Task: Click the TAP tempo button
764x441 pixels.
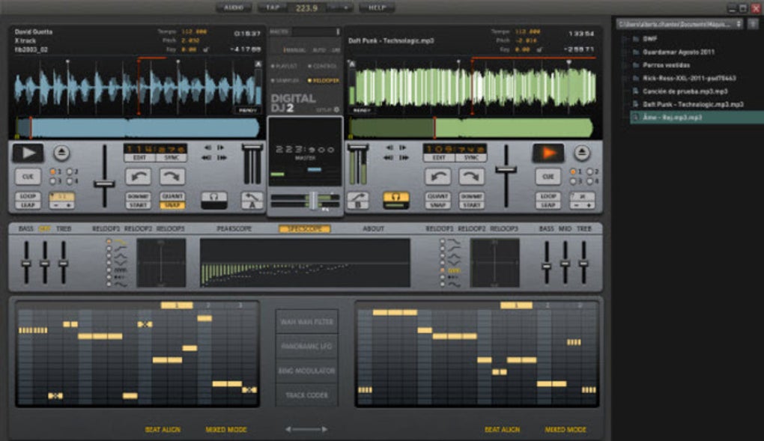Action: pyautogui.click(x=273, y=7)
